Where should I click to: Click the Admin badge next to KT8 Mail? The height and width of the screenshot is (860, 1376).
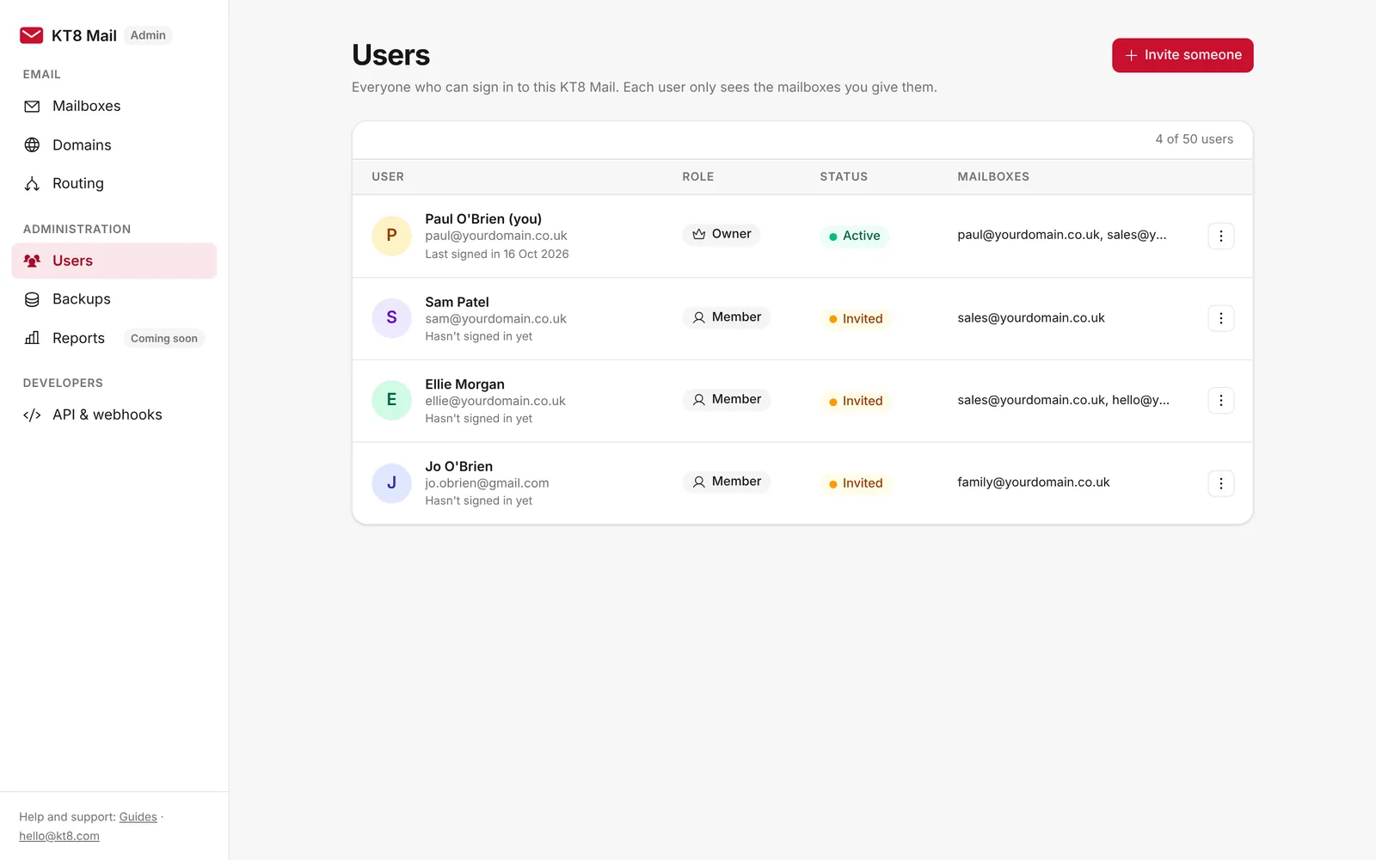point(148,35)
